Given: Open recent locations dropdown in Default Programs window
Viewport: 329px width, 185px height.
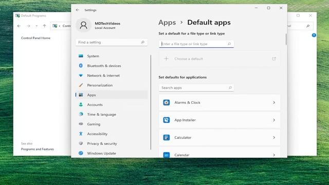Looking at the screenshot, I should (36, 26).
